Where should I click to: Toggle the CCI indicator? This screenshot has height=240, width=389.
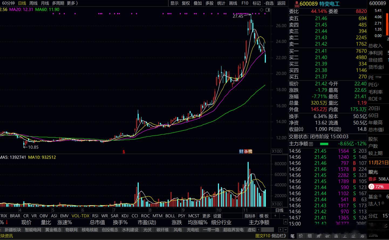click(135, 216)
